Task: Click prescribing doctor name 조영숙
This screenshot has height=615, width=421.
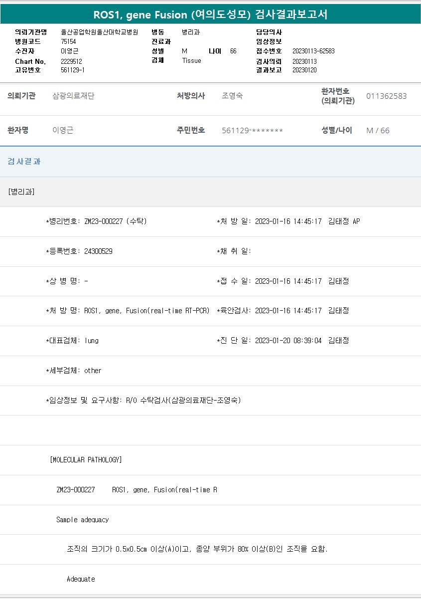Action: click(232, 96)
